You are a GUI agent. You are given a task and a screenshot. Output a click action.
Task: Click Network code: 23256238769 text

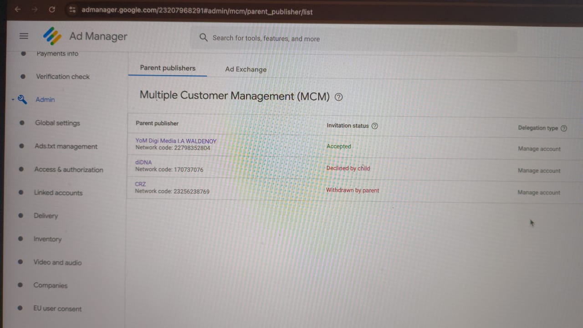click(x=172, y=191)
